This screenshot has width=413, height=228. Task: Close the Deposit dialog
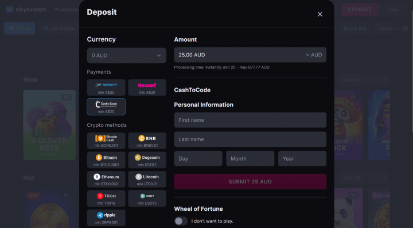click(x=320, y=14)
